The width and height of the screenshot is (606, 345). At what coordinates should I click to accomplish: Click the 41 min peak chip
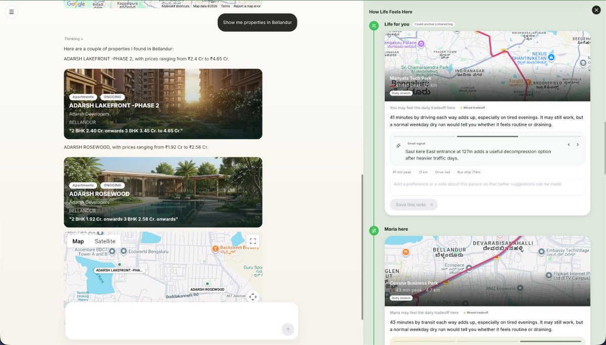(x=401, y=172)
